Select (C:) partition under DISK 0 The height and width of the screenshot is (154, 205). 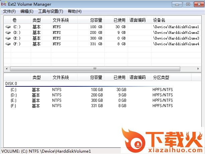13,90
